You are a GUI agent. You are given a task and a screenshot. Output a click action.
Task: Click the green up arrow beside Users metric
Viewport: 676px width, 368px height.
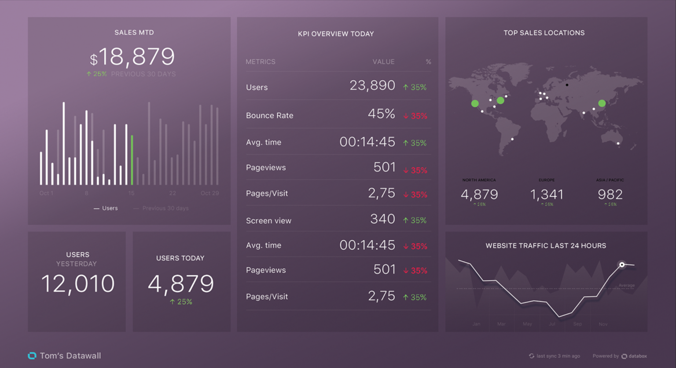pos(405,87)
